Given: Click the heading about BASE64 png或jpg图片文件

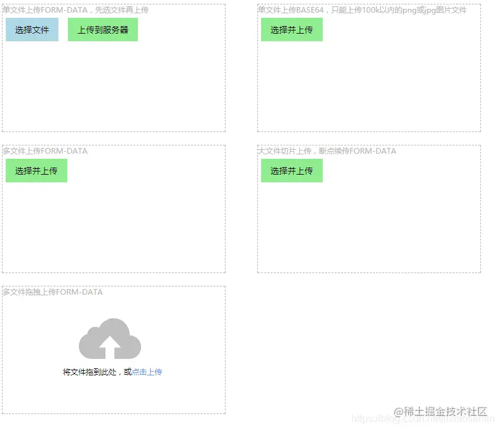Looking at the screenshot, I should click(362, 10).
